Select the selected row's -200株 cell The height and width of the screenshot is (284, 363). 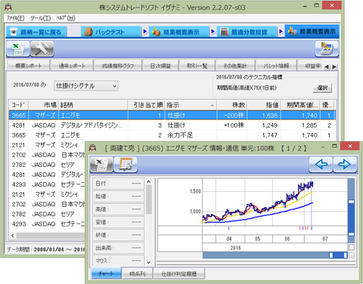point(232,116)
